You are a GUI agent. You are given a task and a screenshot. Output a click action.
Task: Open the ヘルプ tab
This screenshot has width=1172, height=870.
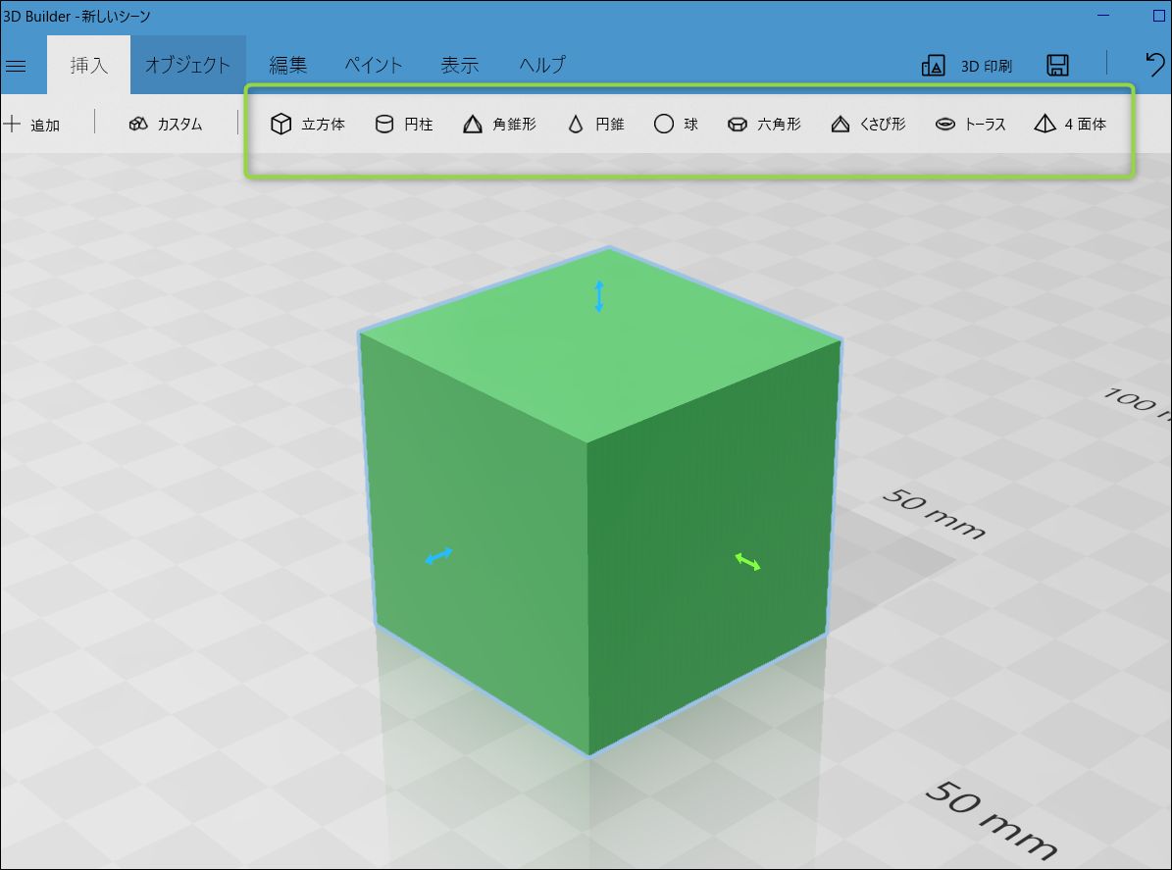542,65
